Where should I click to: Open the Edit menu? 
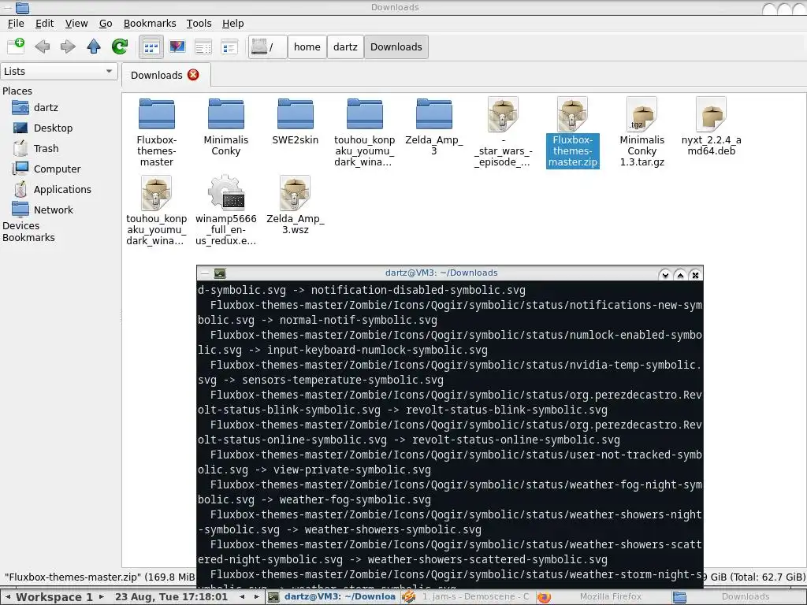pos(44,23)
